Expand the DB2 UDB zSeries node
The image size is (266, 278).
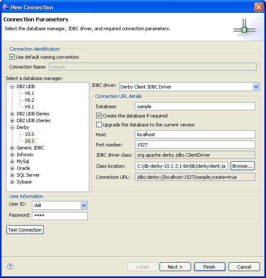12,120
